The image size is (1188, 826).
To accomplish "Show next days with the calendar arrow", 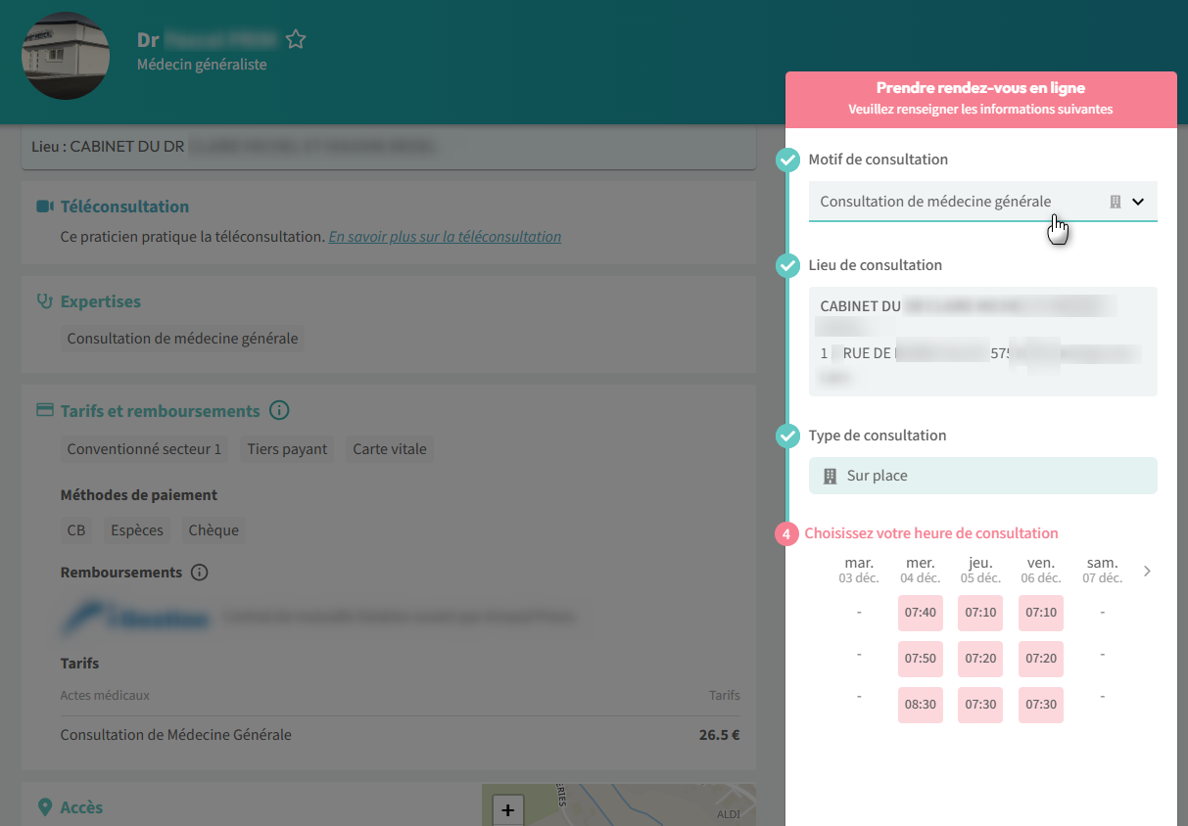I will coord(1147,571).
